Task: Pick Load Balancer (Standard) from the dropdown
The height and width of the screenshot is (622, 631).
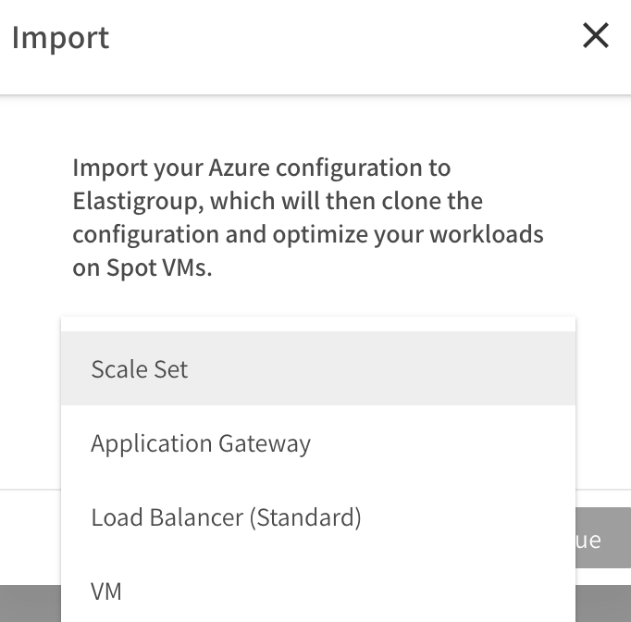Action: coord(226,516)
